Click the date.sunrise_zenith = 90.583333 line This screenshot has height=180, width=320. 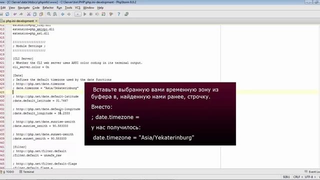(x=40, y=126)
